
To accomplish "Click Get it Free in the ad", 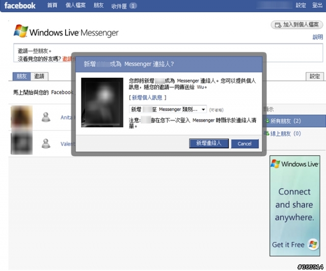I will [288, 245].
